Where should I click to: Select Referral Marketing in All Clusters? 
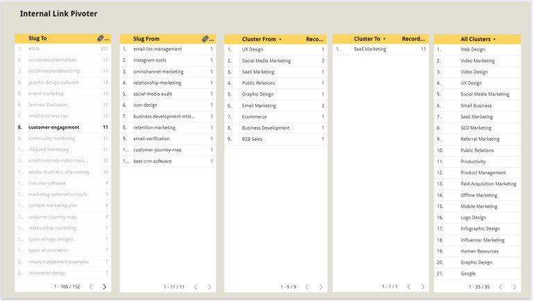(x=477, y=139)
